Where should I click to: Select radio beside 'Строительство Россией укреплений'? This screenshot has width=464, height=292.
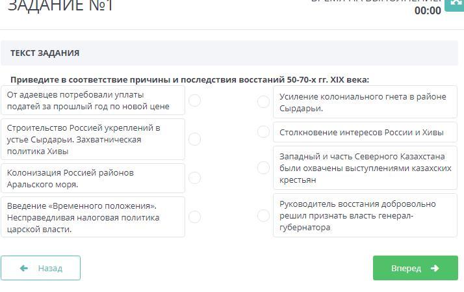(195, 139)
